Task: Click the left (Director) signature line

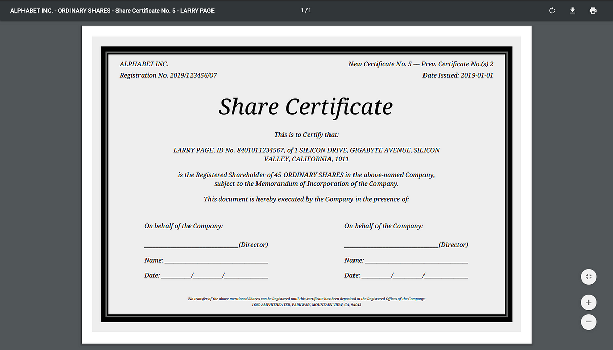Action: click(x=206, y=245)
